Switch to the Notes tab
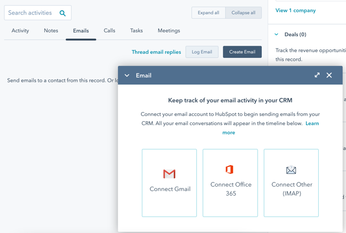 pyautogui.click(x=51, y=31)
